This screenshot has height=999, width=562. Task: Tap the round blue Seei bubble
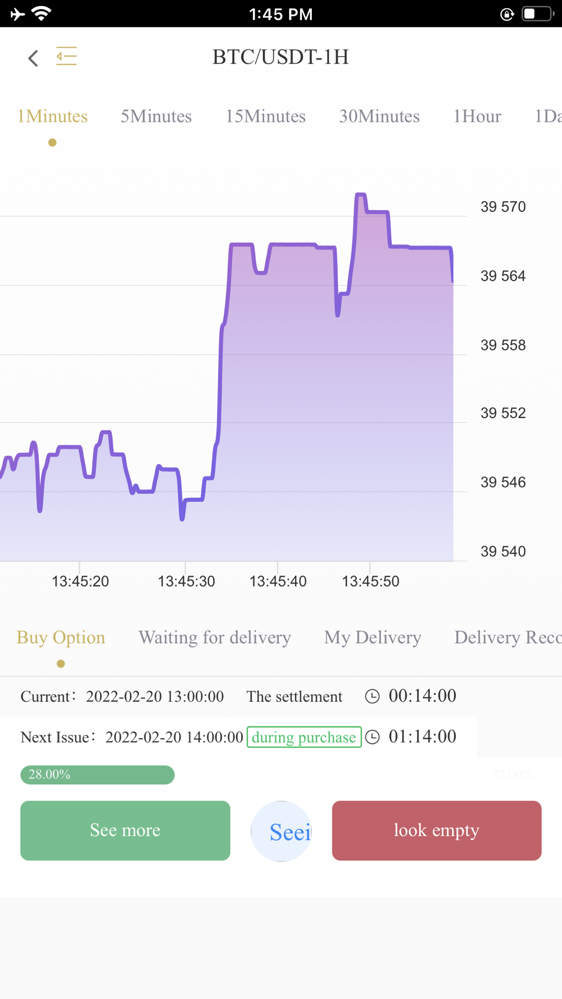tap(281, 831)
